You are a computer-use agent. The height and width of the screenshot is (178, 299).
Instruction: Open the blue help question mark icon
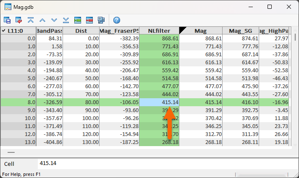[x=117, y=20]
